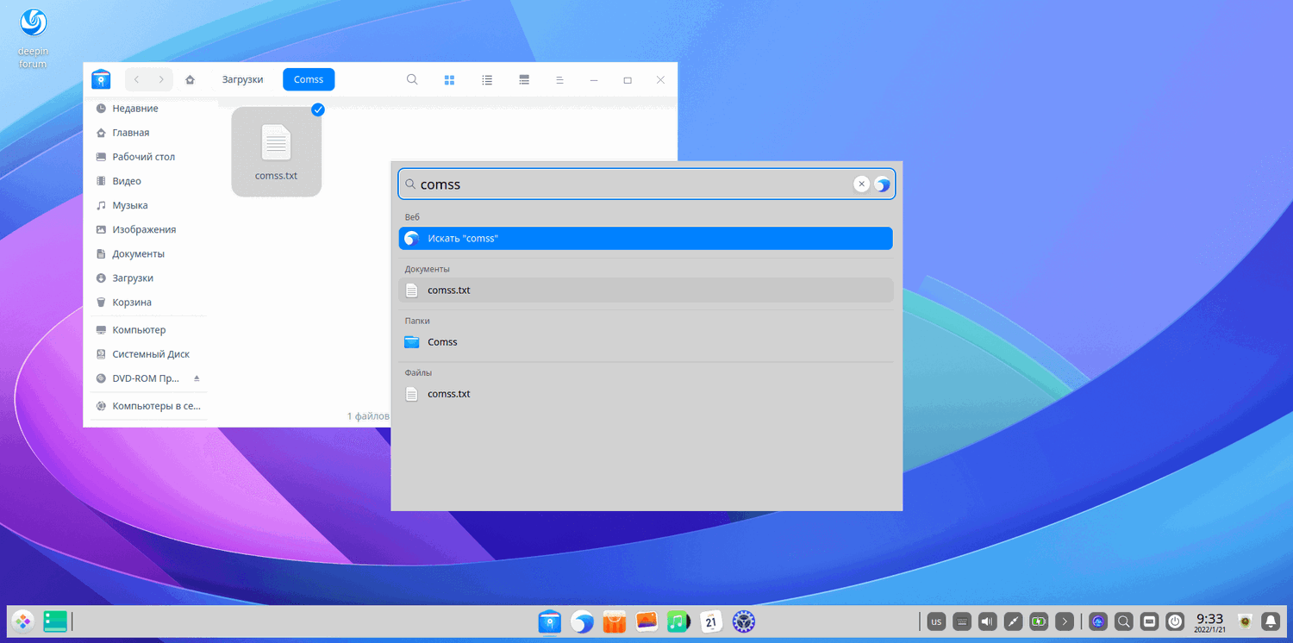Open the magnifier search icon in dock tray
This screenshot has height=643, width=1293.
pos(1124,621)
